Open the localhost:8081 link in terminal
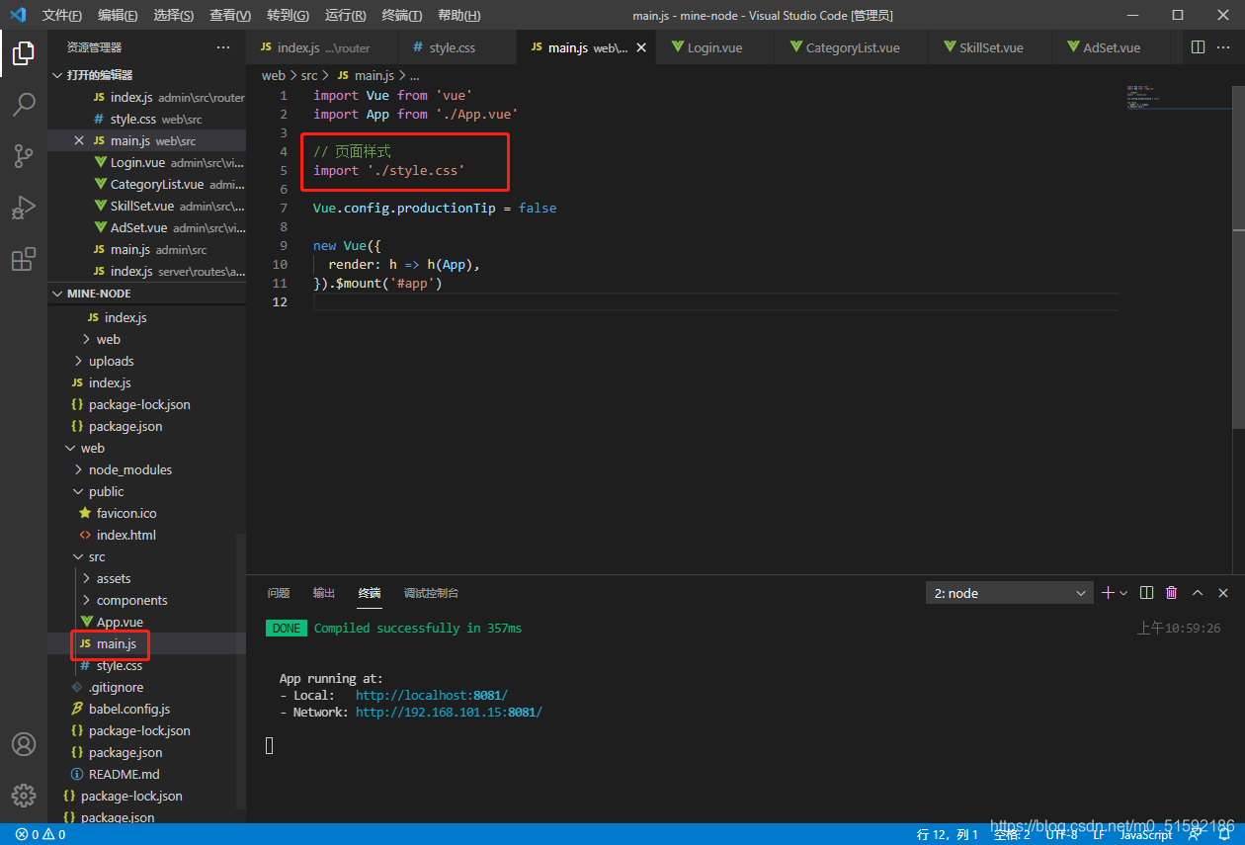The height and width of the screenshot is (845, 1245). click(431, 696)
